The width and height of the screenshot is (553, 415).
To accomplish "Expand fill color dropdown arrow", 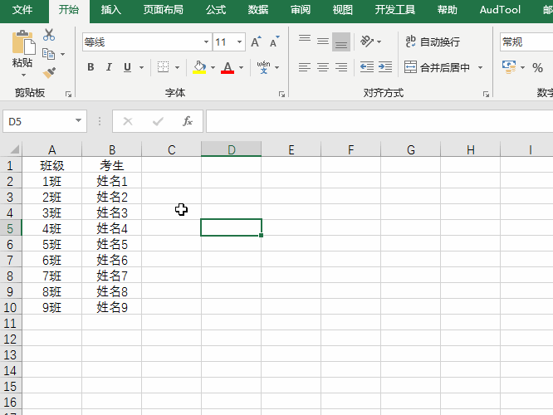I will tap(213, 67).
